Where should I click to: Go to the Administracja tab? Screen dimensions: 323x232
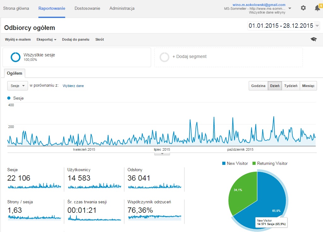click(x=122, y=8)
